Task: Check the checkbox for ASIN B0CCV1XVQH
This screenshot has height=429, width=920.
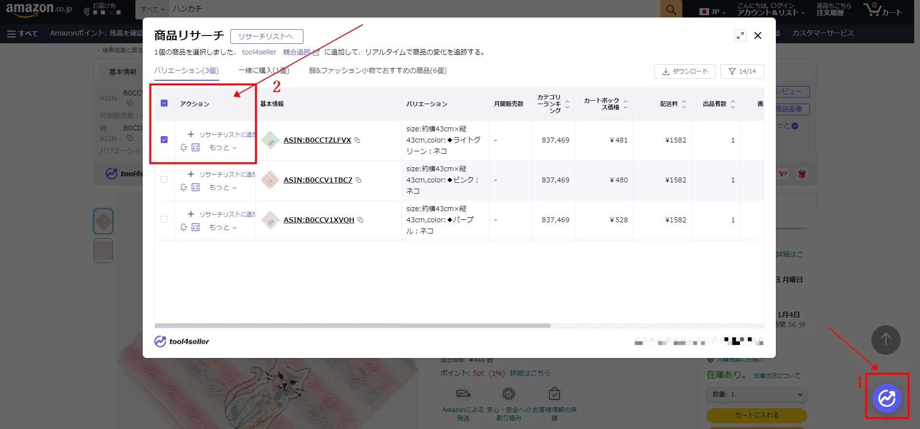Action: [x=164, y=219]
